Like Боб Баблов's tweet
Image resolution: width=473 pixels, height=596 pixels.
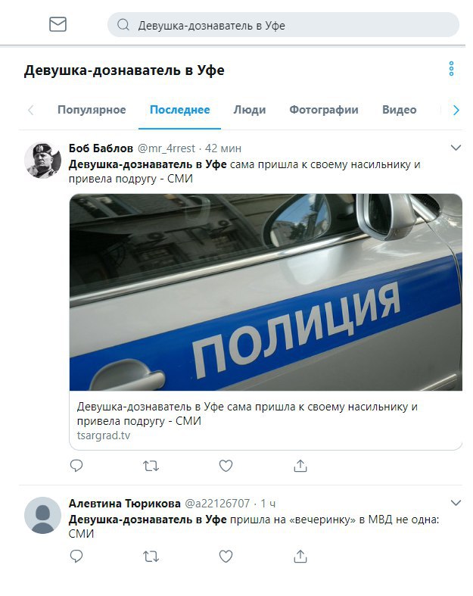(226, 466)
